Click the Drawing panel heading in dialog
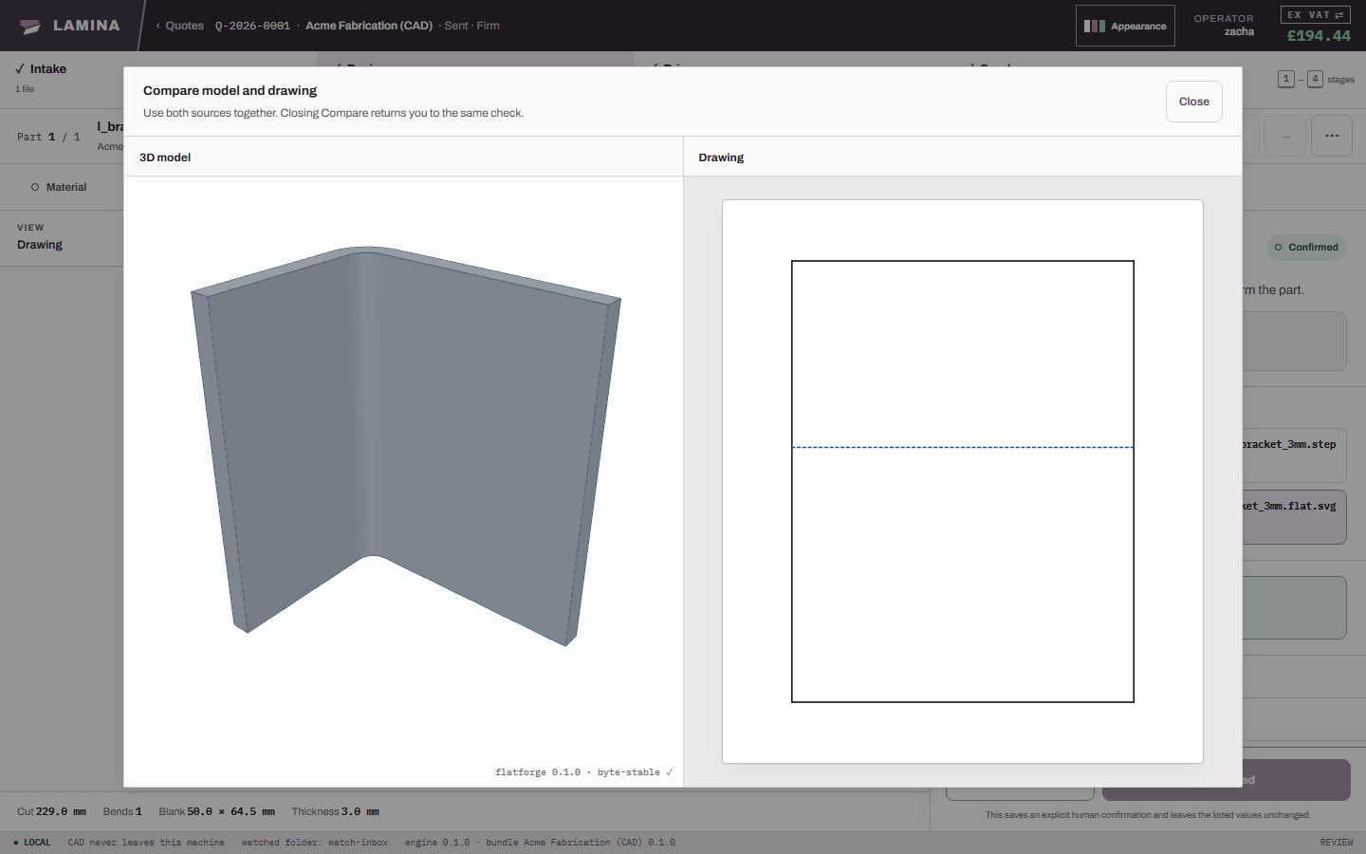1366x854 pixels. [x=721, y=158]
